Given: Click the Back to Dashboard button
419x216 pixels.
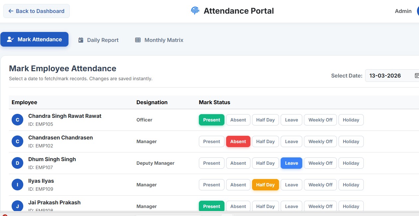Looking at the screenshot, I should (x=36, y=11).
